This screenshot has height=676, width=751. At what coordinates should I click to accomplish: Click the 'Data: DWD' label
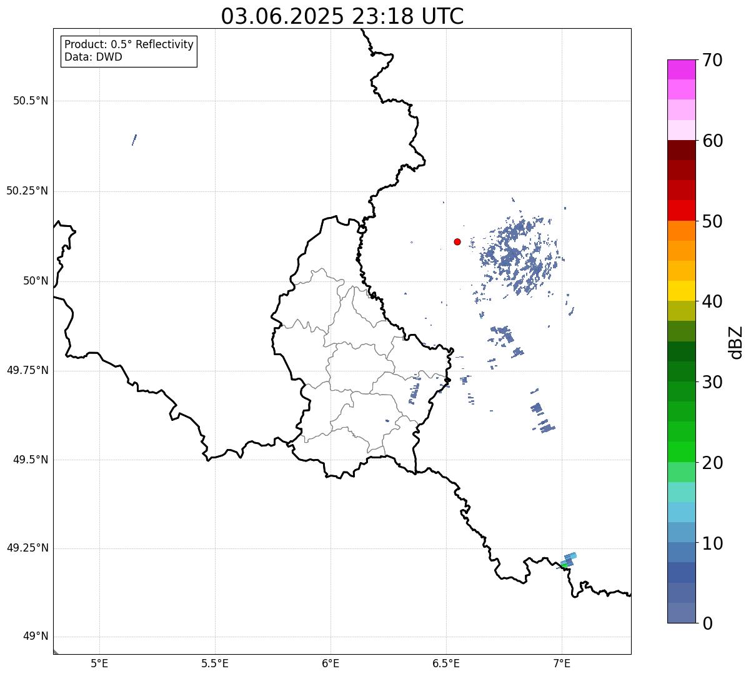pos(93,57)
